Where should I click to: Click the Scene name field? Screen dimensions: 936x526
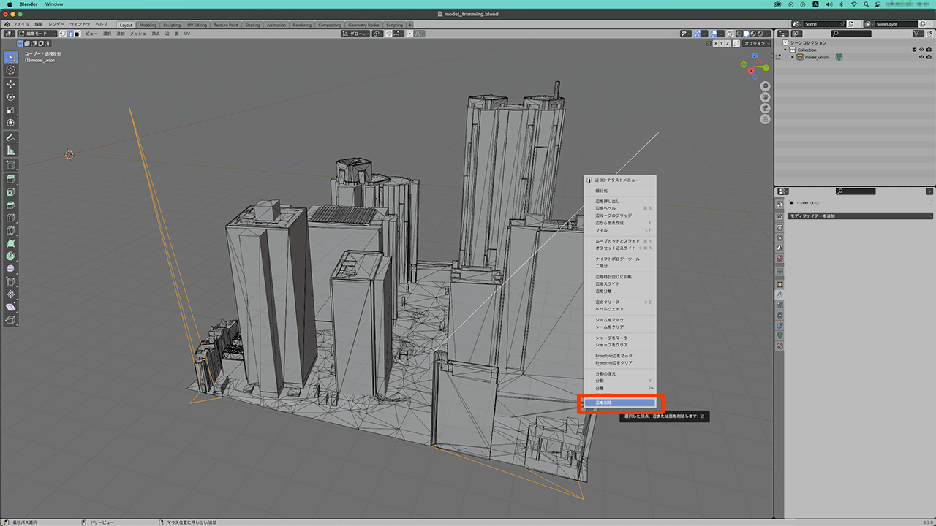tap(825, 24)
